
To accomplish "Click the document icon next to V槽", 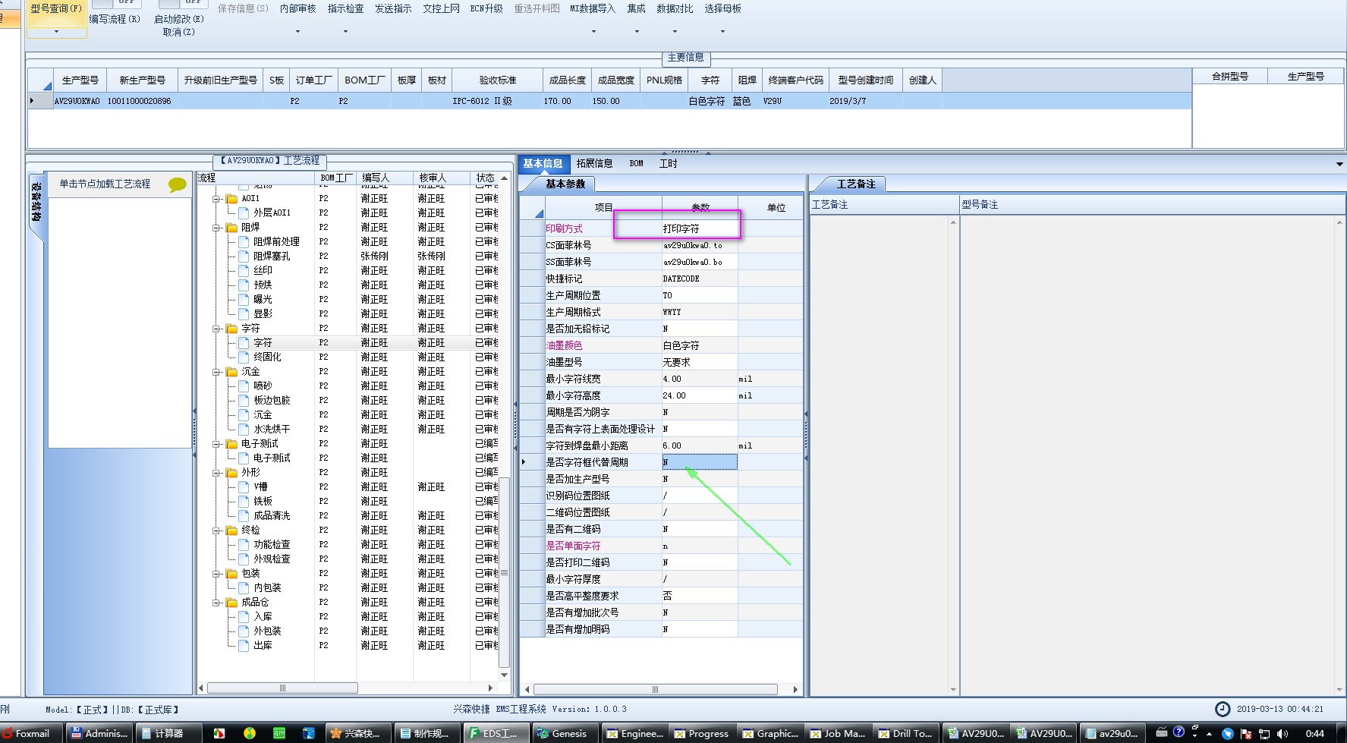I will coord(244,486).
